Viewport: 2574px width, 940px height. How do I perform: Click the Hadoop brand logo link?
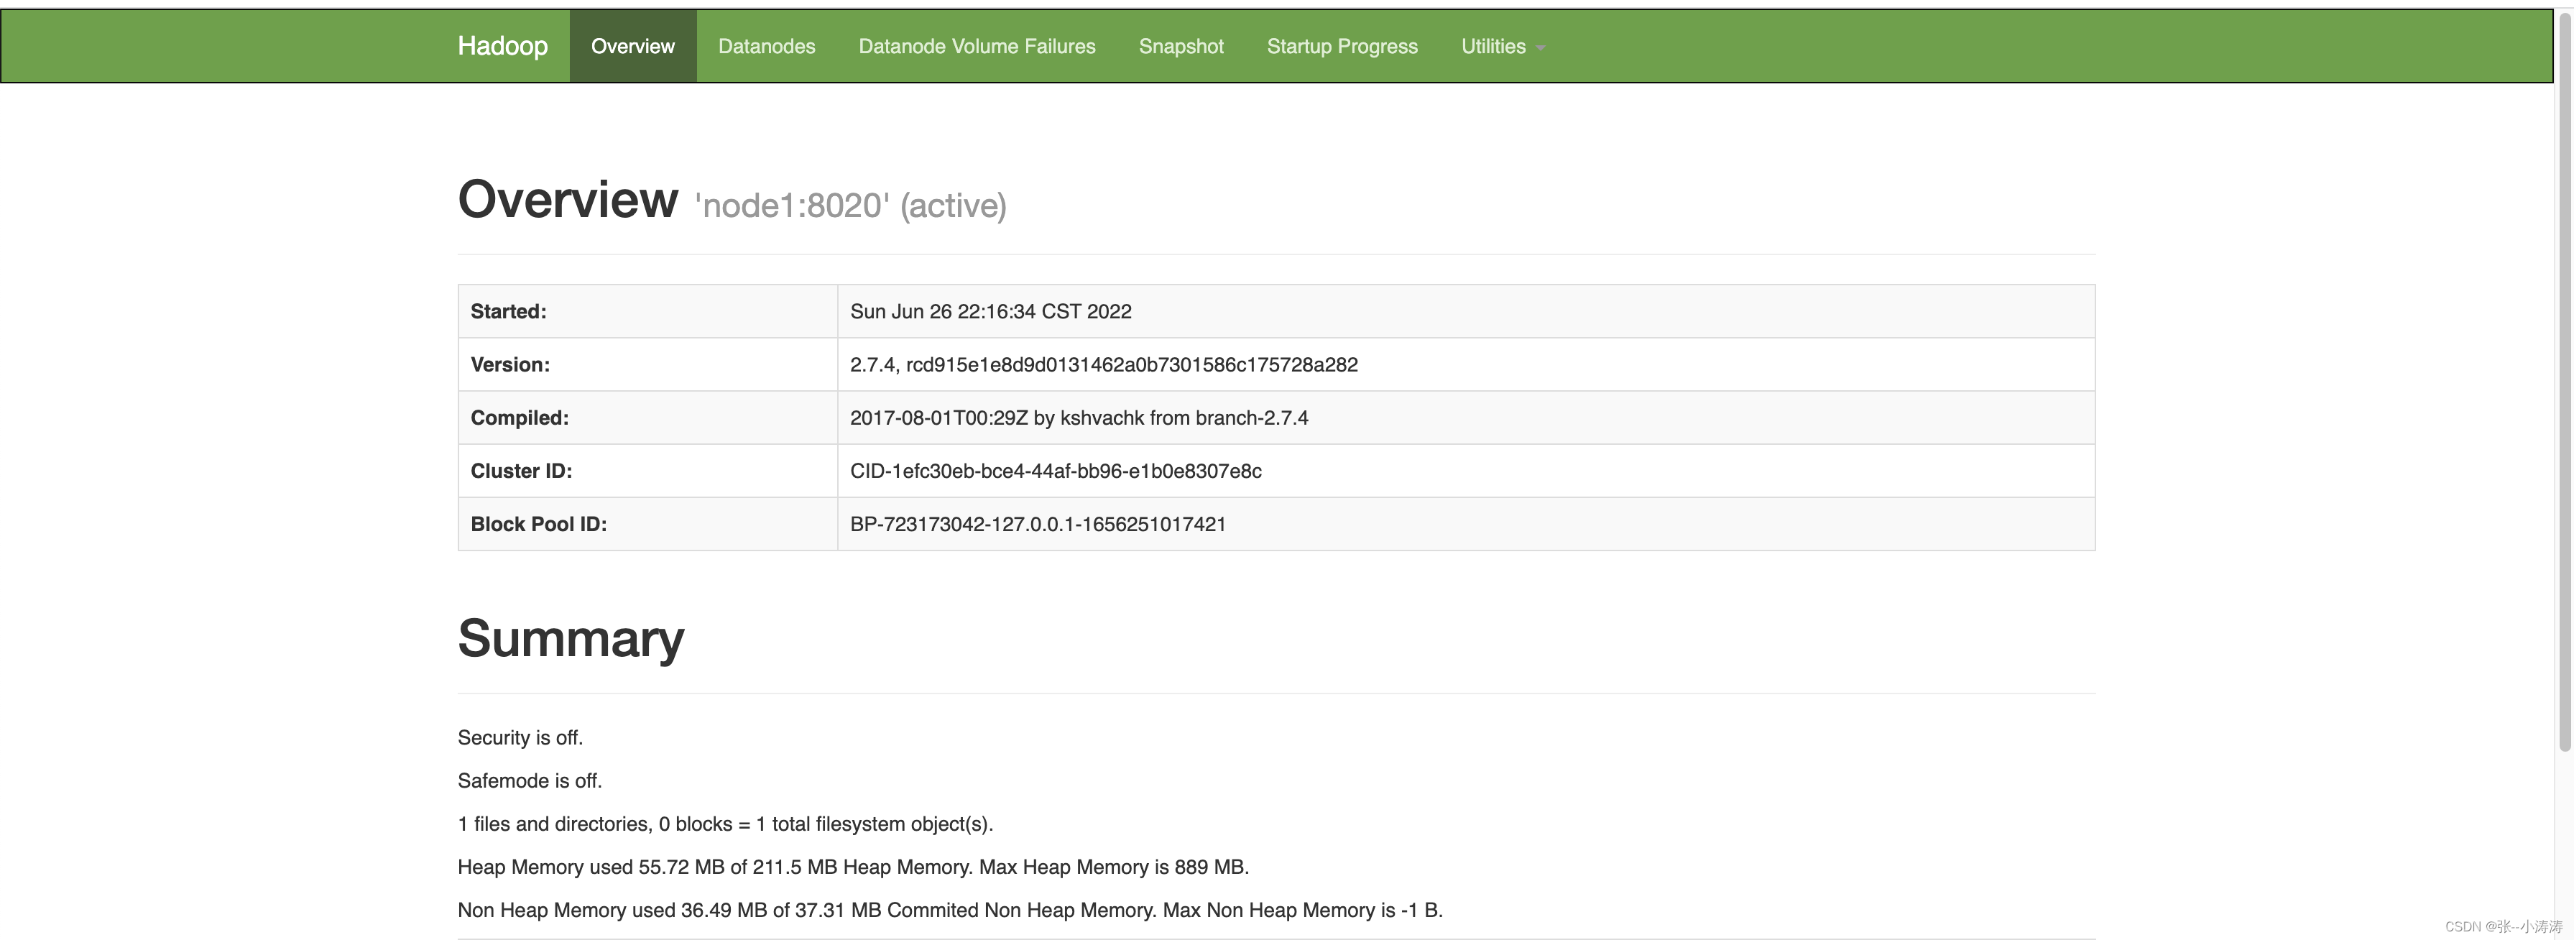pyautogui.click(x=502, y=46)
